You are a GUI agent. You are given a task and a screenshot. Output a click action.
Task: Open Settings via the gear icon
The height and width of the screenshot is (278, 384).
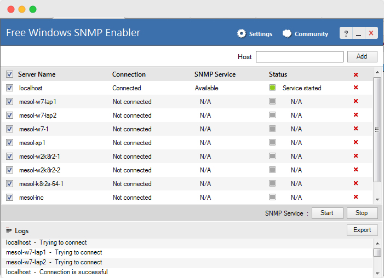coord(242,33)
